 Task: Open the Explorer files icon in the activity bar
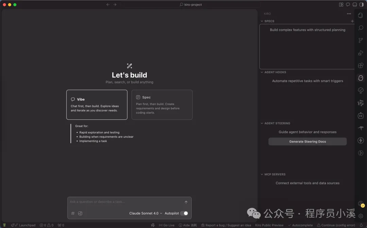coord(361,15)
